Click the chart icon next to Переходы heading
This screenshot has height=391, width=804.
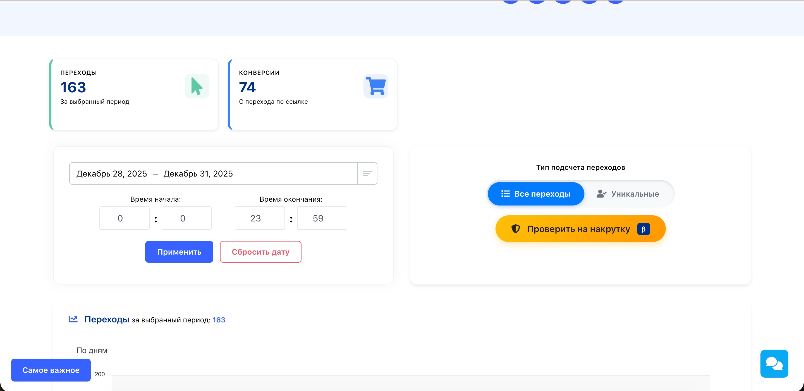(73, 319)
